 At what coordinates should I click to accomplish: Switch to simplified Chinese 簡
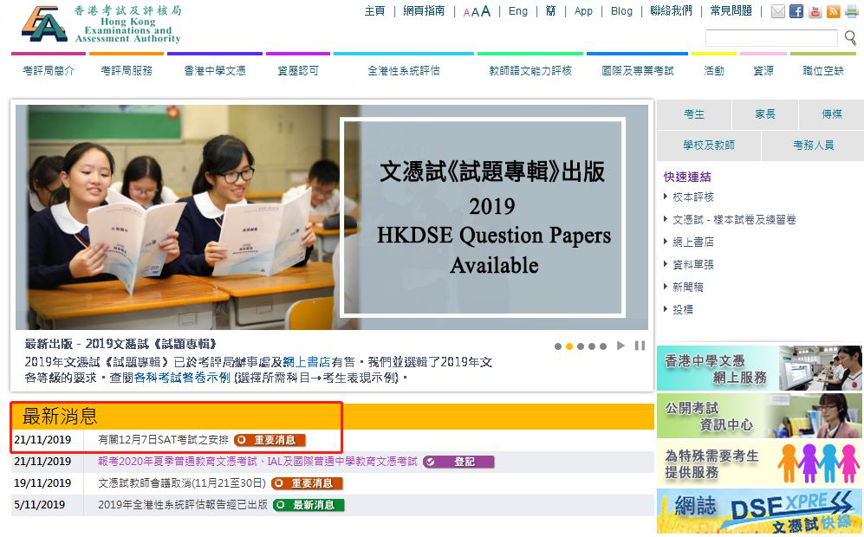coord(550,11)
